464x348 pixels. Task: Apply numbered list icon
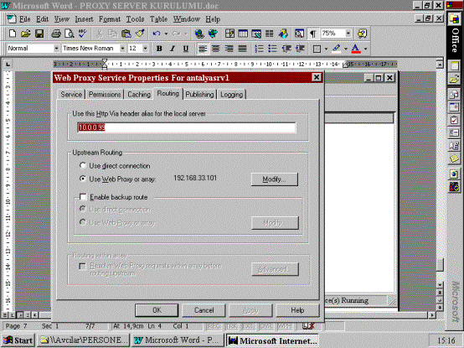point(260,49)
